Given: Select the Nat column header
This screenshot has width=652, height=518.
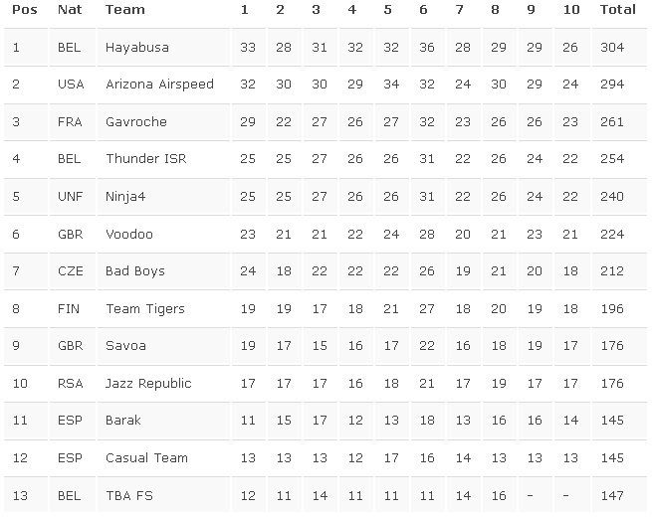Looking at the screenshot, I should pos(70,10).
